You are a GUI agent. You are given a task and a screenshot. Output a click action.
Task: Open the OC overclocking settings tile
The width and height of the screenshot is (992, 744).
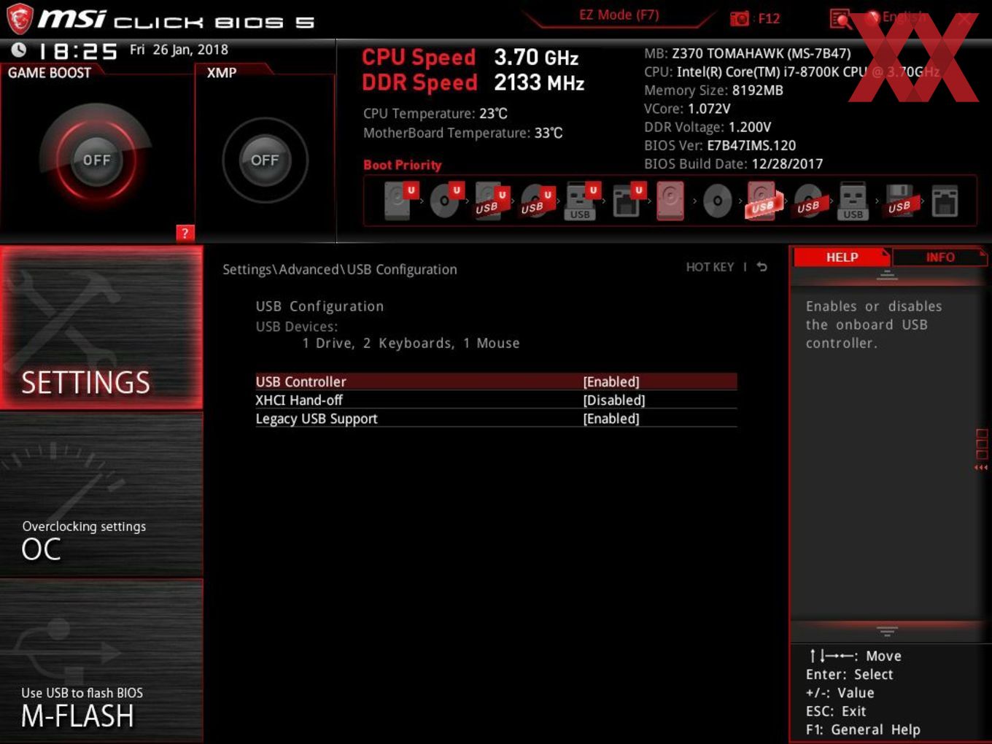101,495
